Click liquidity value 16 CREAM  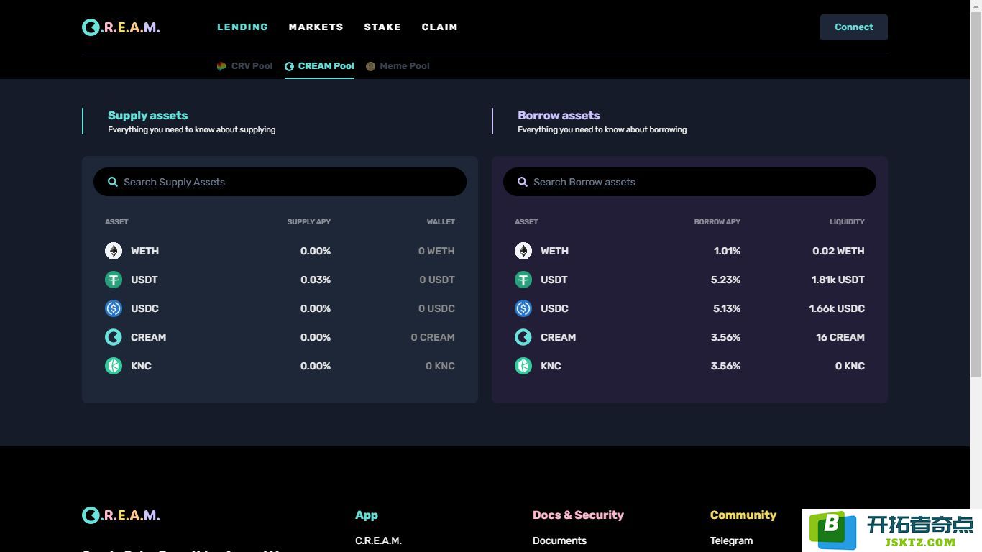click(x=840, y=337)
